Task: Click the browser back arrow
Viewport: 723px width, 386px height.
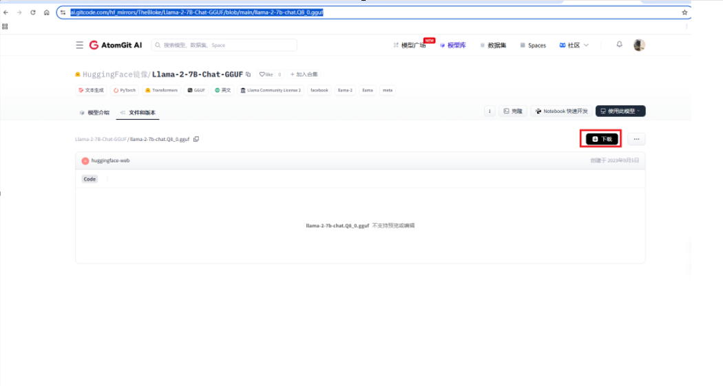Action: [6, 12]
